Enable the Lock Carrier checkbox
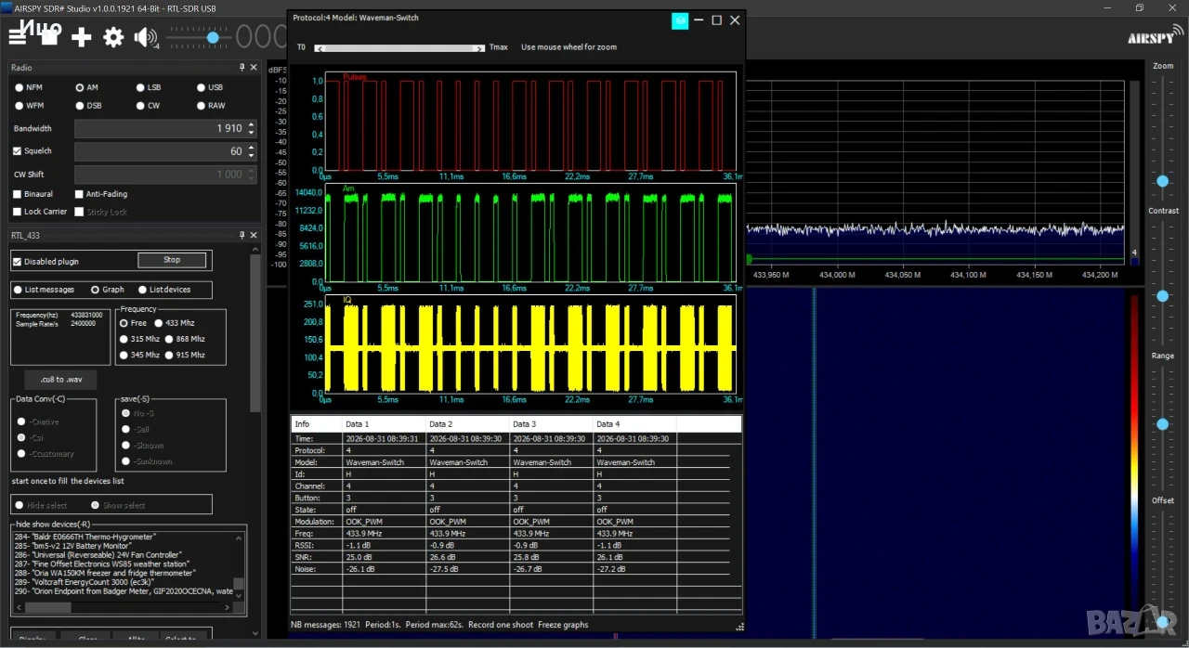Screen dimensions: 1189x648 pos(18,212)
